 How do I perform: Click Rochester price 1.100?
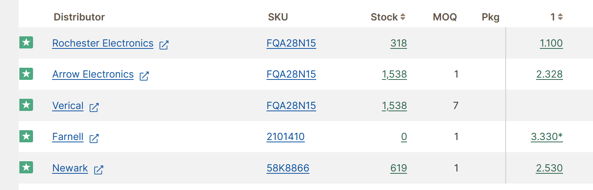551,44
